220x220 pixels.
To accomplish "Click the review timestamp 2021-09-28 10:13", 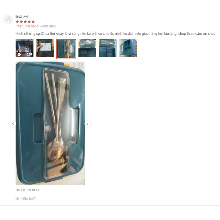I will click(x=27, y=190).
